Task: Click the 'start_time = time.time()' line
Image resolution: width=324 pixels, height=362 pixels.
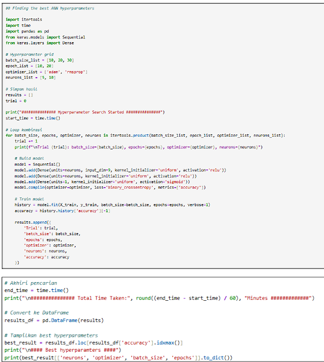Action: pyautogui.click(x=33, y=118)
